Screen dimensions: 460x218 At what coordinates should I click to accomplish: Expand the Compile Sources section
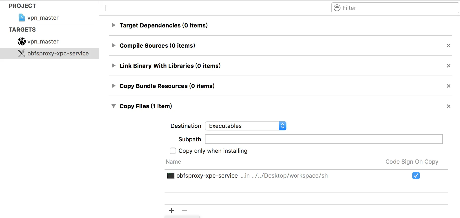[x=113, y=46]
